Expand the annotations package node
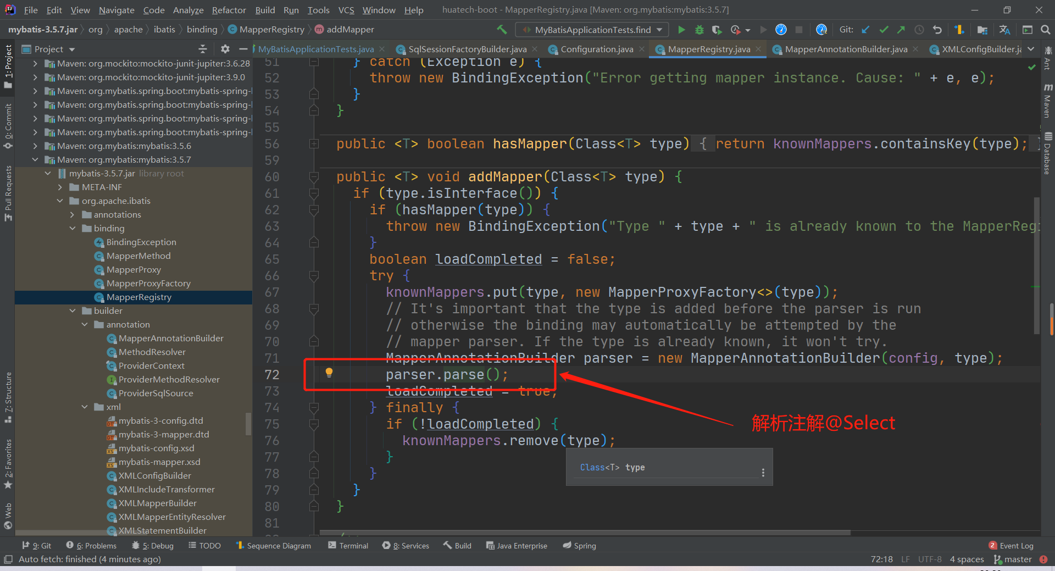This screenshot has width=1055, height=571. (73, 215)
